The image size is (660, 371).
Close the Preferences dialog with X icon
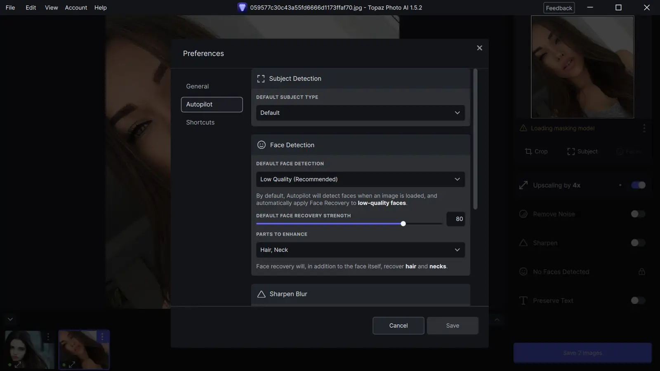coord(479,48)
